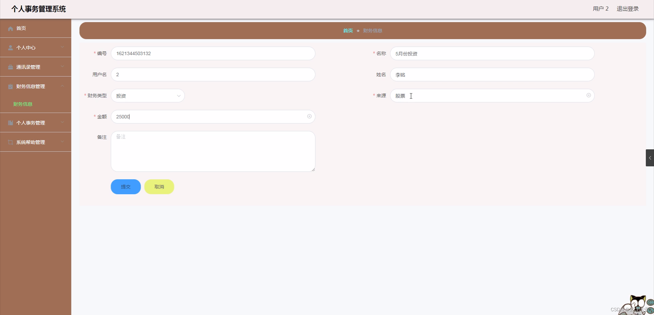Collapse the right-edge panel arrow
Image resolution: width=654 pixels, height=315 pixels.
(650, 158)
